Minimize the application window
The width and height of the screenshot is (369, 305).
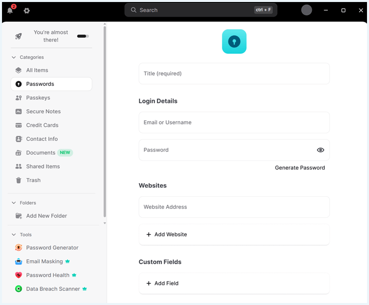(x=326, y=11)
